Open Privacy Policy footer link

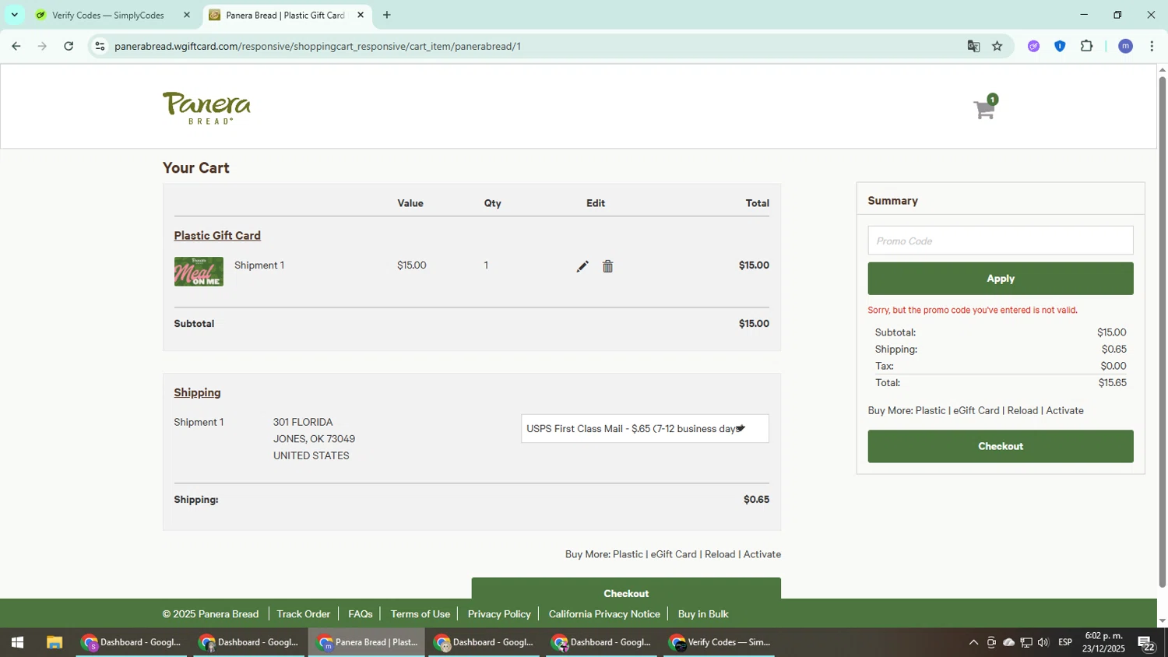[499, 614]
